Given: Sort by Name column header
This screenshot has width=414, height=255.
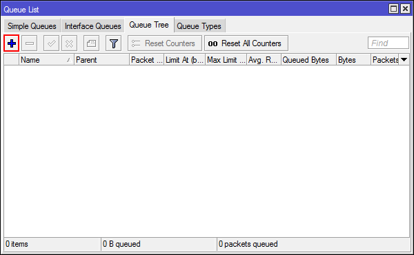Looking at the screenshot, I should pos(46,60).
